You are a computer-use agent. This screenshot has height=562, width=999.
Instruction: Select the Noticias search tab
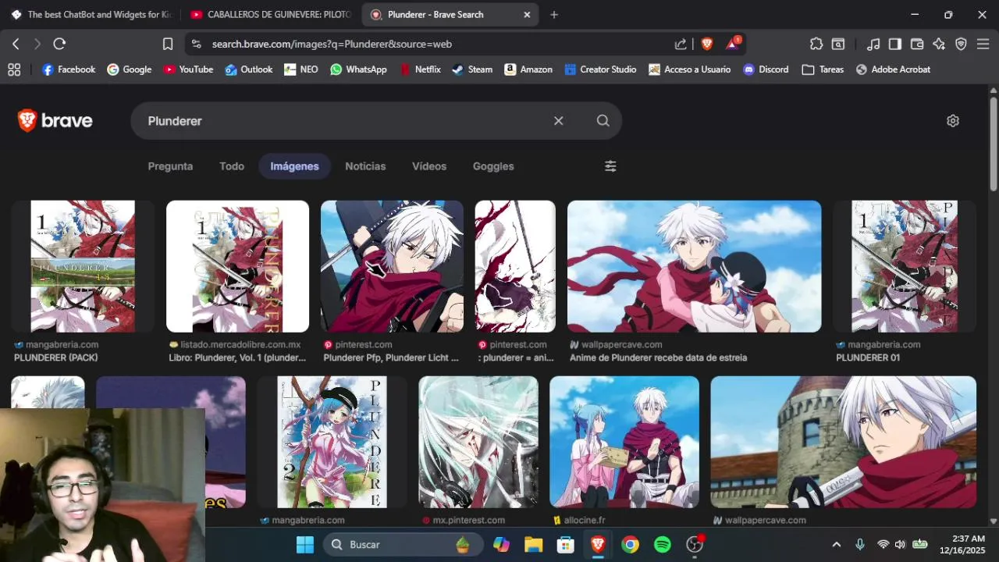(x=365, y=166)
